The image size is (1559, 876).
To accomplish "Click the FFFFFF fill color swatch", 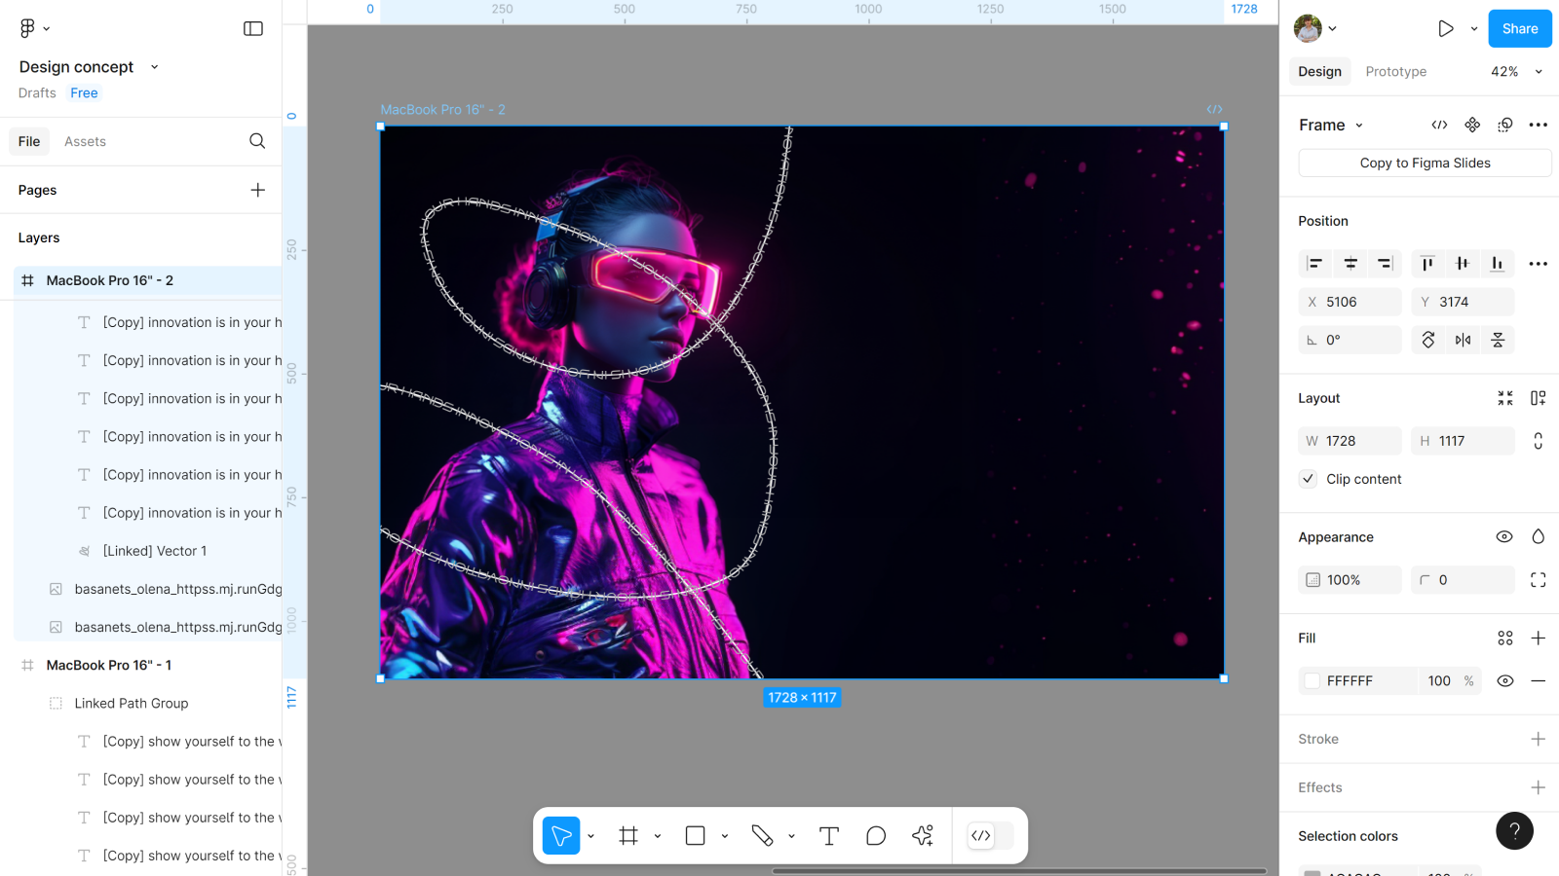I will pos(1312,680).
